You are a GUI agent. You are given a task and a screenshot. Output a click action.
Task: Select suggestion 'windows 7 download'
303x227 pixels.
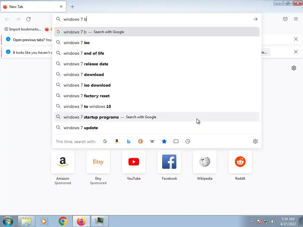157,74
